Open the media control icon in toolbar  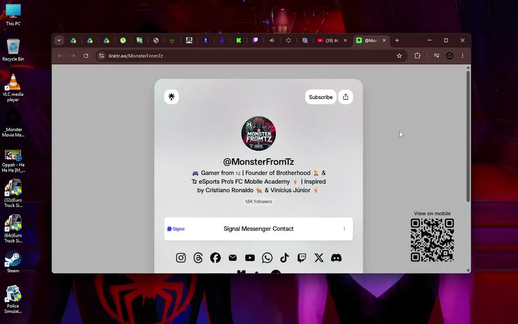pos(437,56)
